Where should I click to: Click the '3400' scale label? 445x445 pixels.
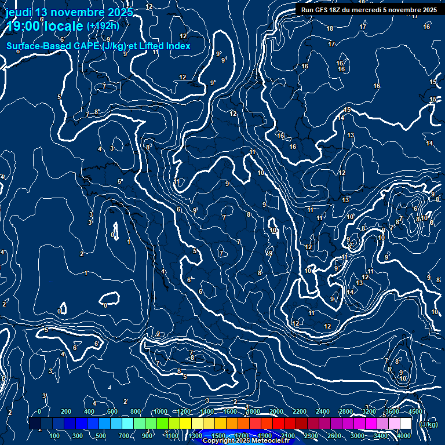point(381,436)
